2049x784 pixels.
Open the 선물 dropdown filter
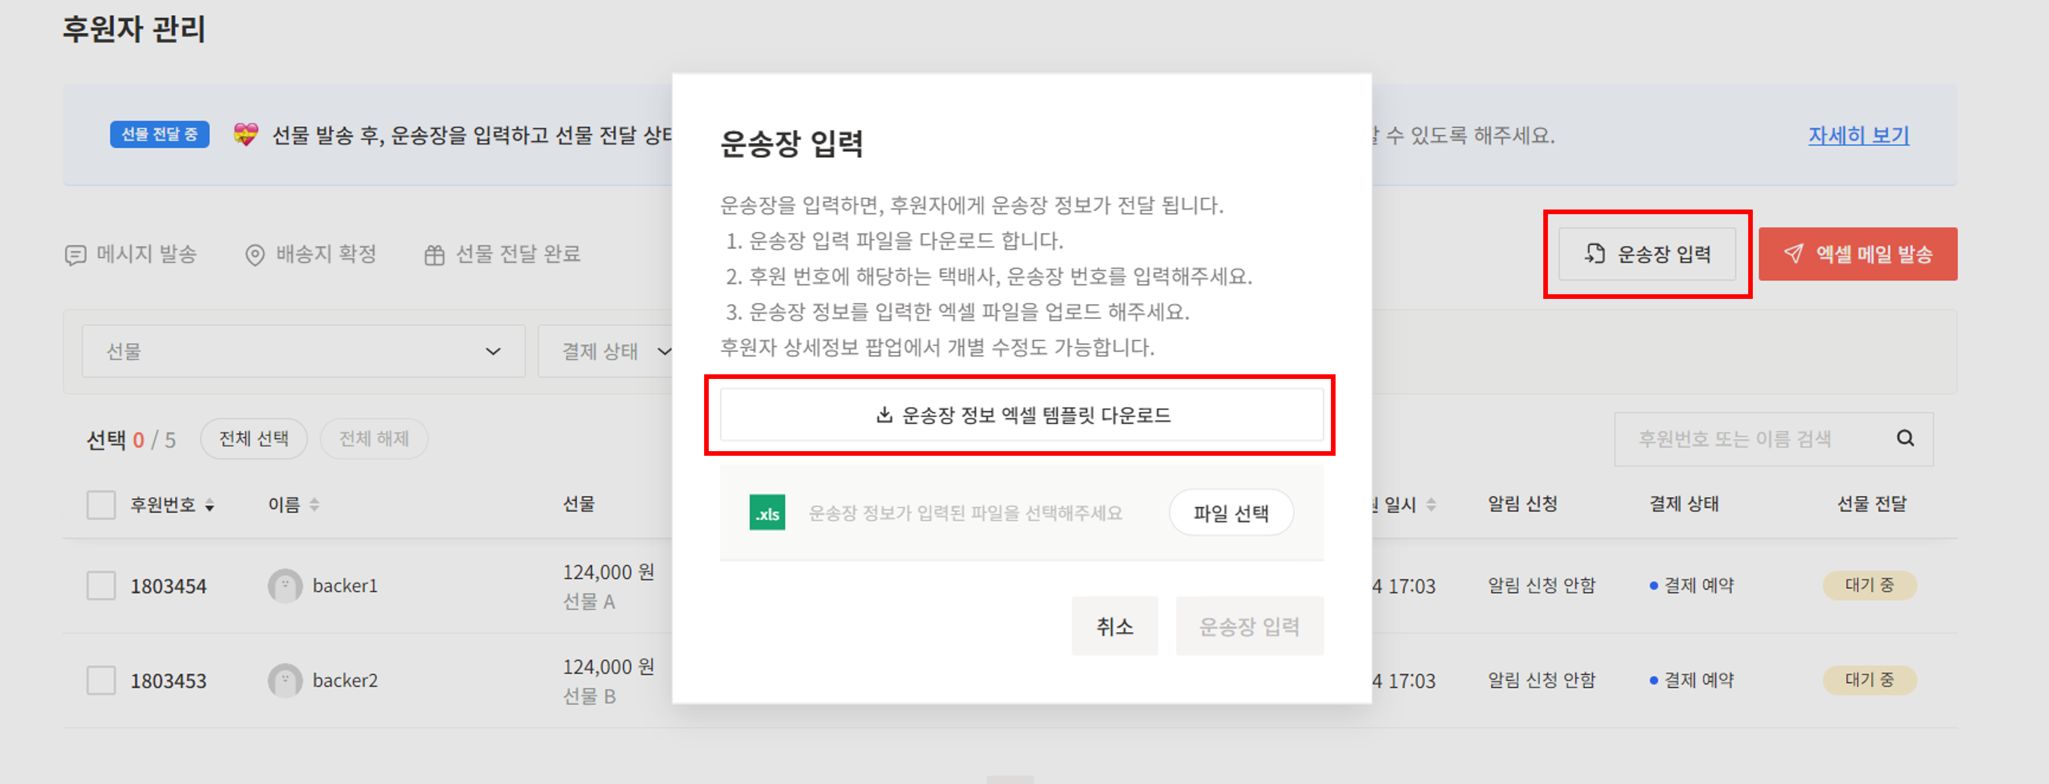click(x=303, y=351)
